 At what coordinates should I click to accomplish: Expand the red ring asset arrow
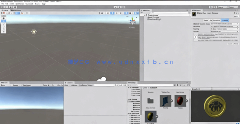point(186,101)
